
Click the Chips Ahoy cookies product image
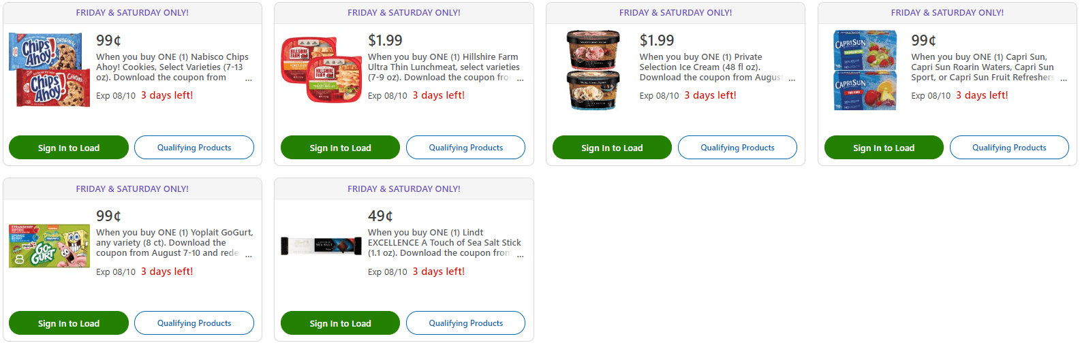[x=49, y=69]
